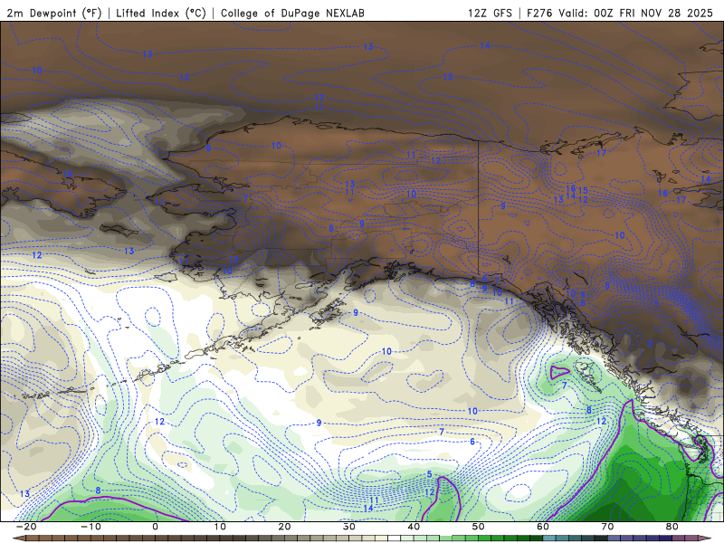This screenshot has width=724, height=543.
Task: Click the "50" color scale label
Action: click(479, 527)
